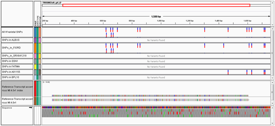Click the pink NAME swatch for SNPs_in_SRX641218

(35, 56)
